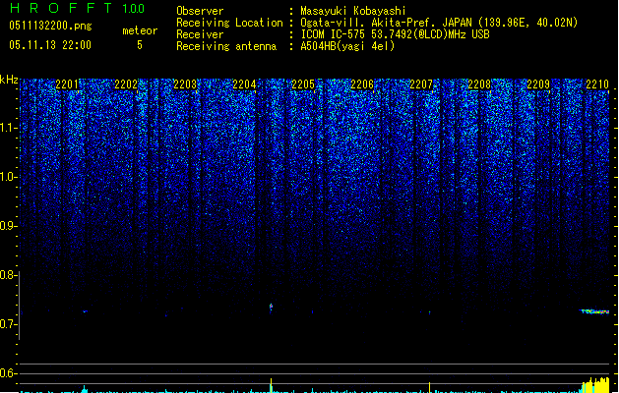
Task: Click the kHz axis unit label
Action: pos(9,80)
